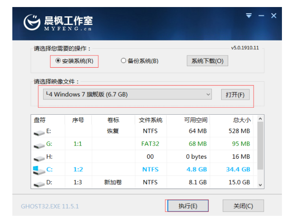The width and height of the screenshot is (300, 218).
Task: Click the 1:1 sequence number cell
Action: pos(78,144)
